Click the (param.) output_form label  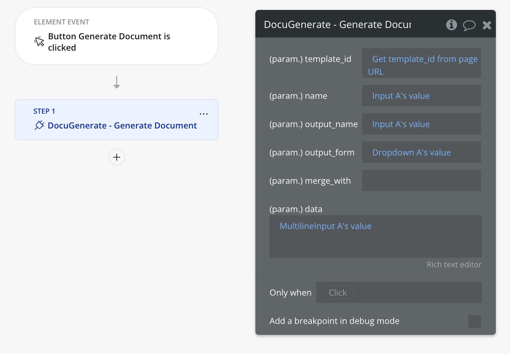(312, 153)
